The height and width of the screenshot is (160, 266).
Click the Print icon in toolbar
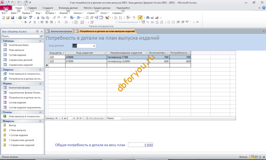coord(20,17)
